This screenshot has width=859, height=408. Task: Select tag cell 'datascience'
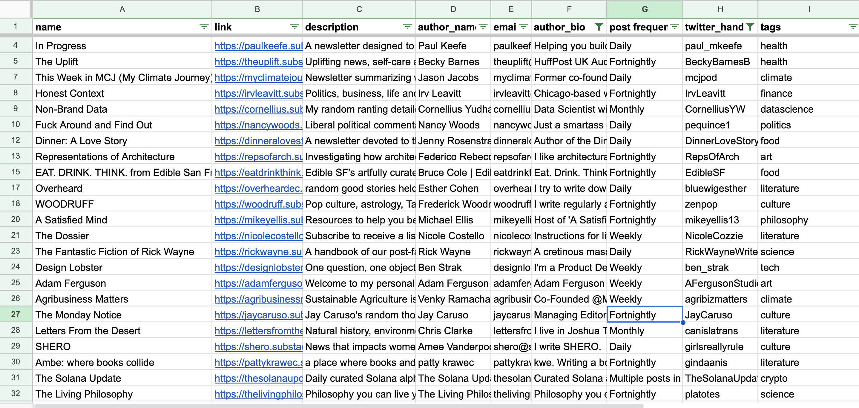(x=808, y=109)
